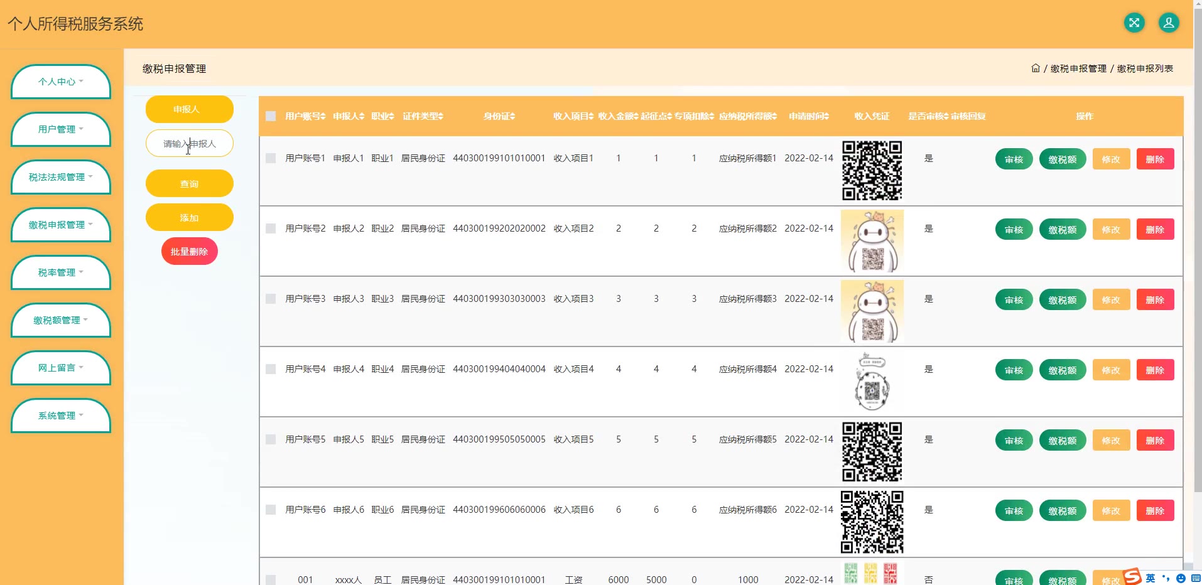Viewport: 1202px width, 585px height.
Task: Open the 税率管理 sidebar dropdown
Action: [x=61, y=272]
